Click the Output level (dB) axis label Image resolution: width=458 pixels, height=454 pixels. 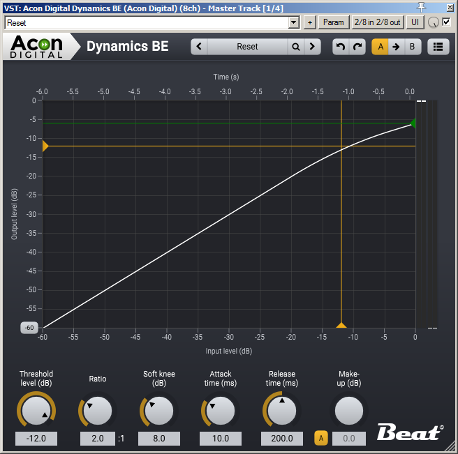[x=14, y=214]
